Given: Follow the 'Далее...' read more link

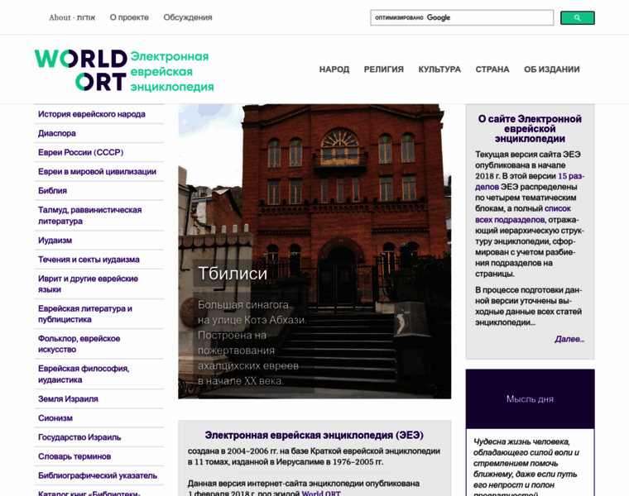Looking at the screenshot, I should click(569, 339).
